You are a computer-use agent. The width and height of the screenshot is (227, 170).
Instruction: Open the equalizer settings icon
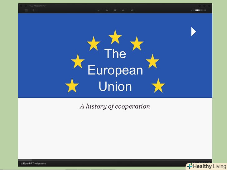(34, 10)
